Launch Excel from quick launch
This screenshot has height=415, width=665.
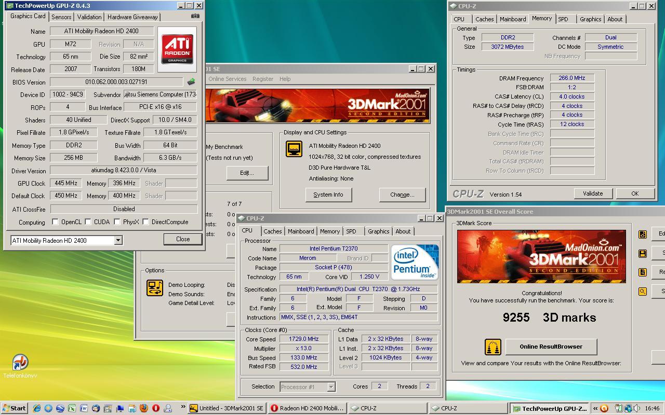(72, 408)
